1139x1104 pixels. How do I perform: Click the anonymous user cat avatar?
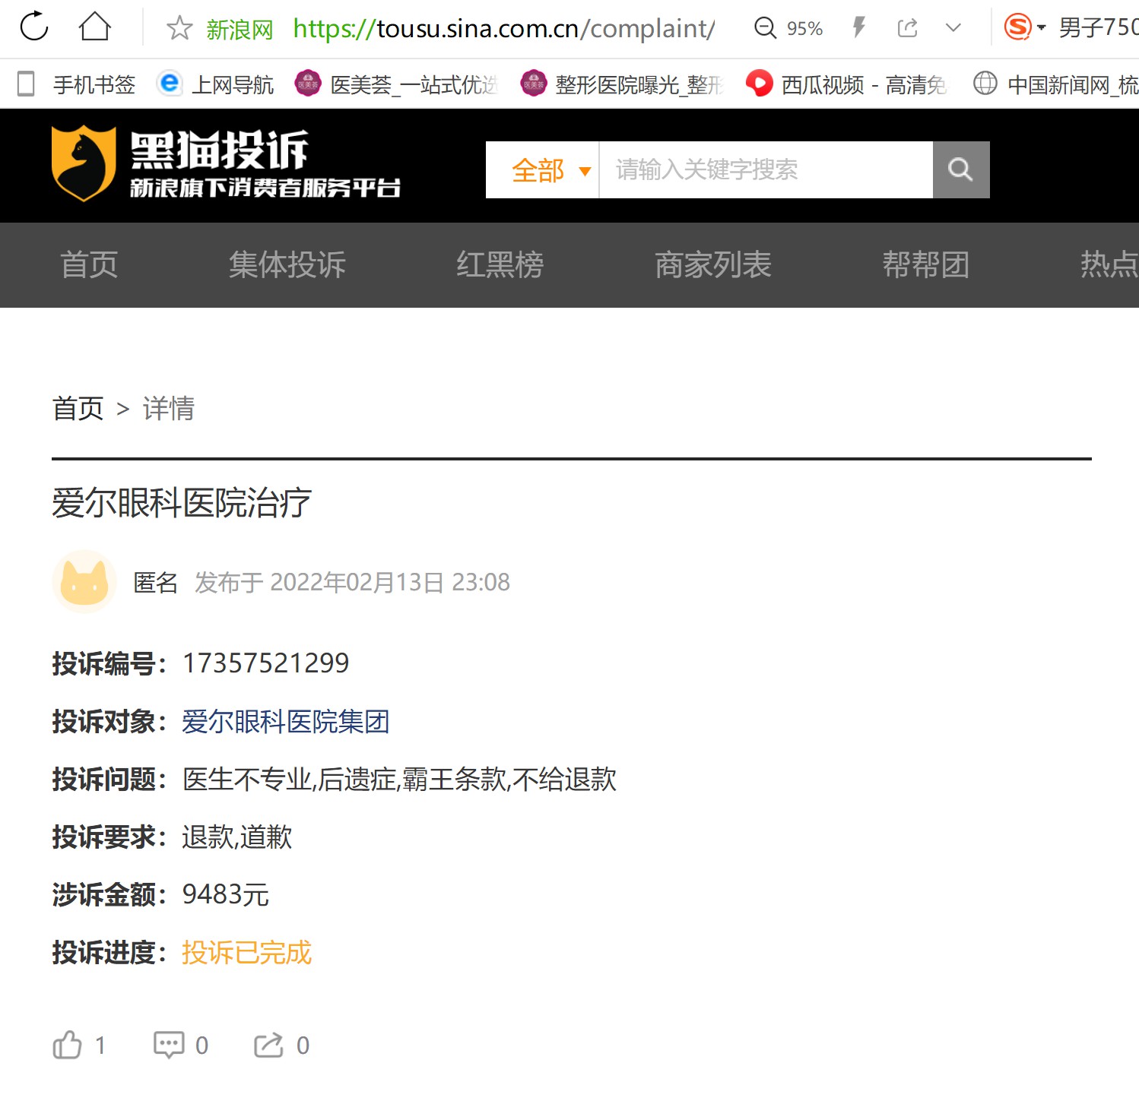pos(84,582)
